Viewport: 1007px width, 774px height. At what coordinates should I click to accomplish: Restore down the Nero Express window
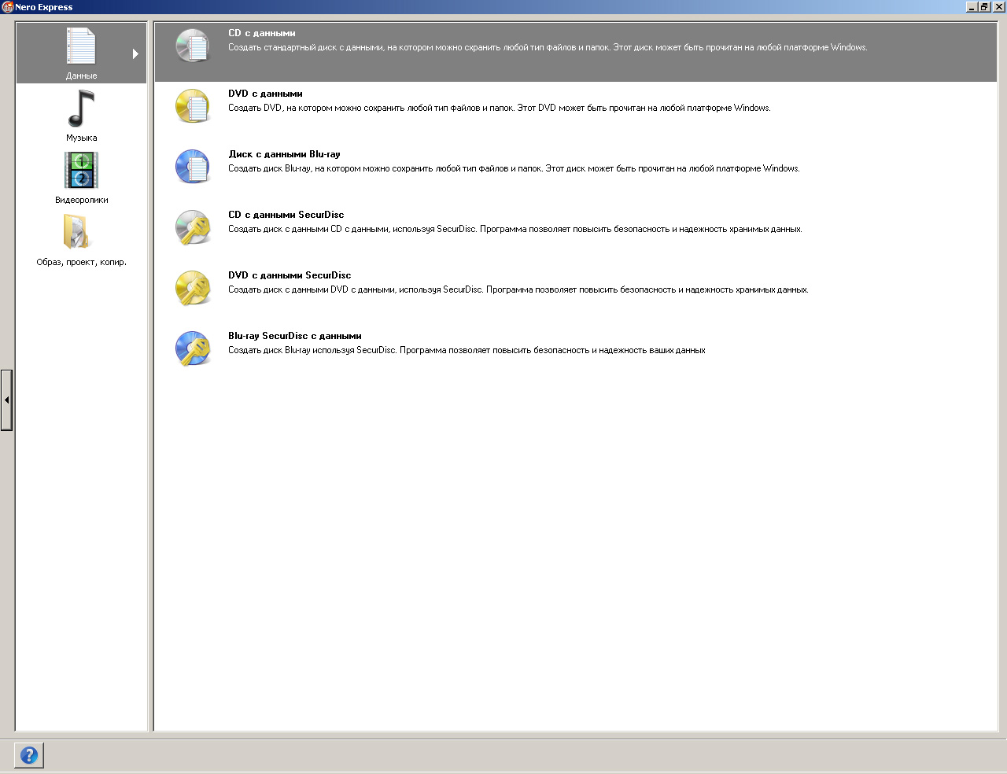click(x=984, y=7)
